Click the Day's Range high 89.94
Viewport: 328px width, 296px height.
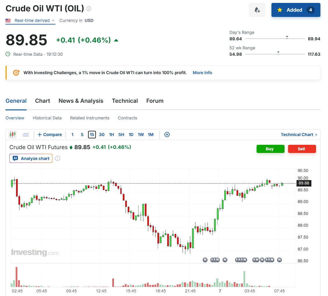click(x=314, y=39)
